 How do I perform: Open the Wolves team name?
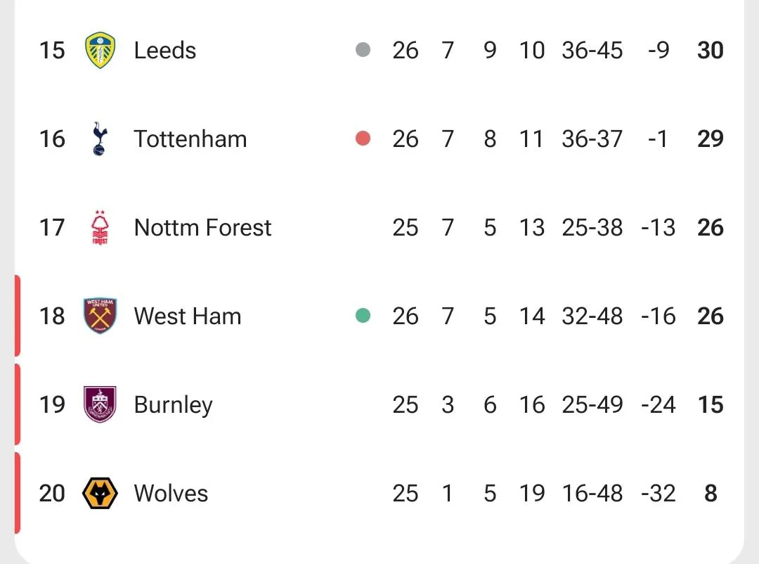[171, 494]
